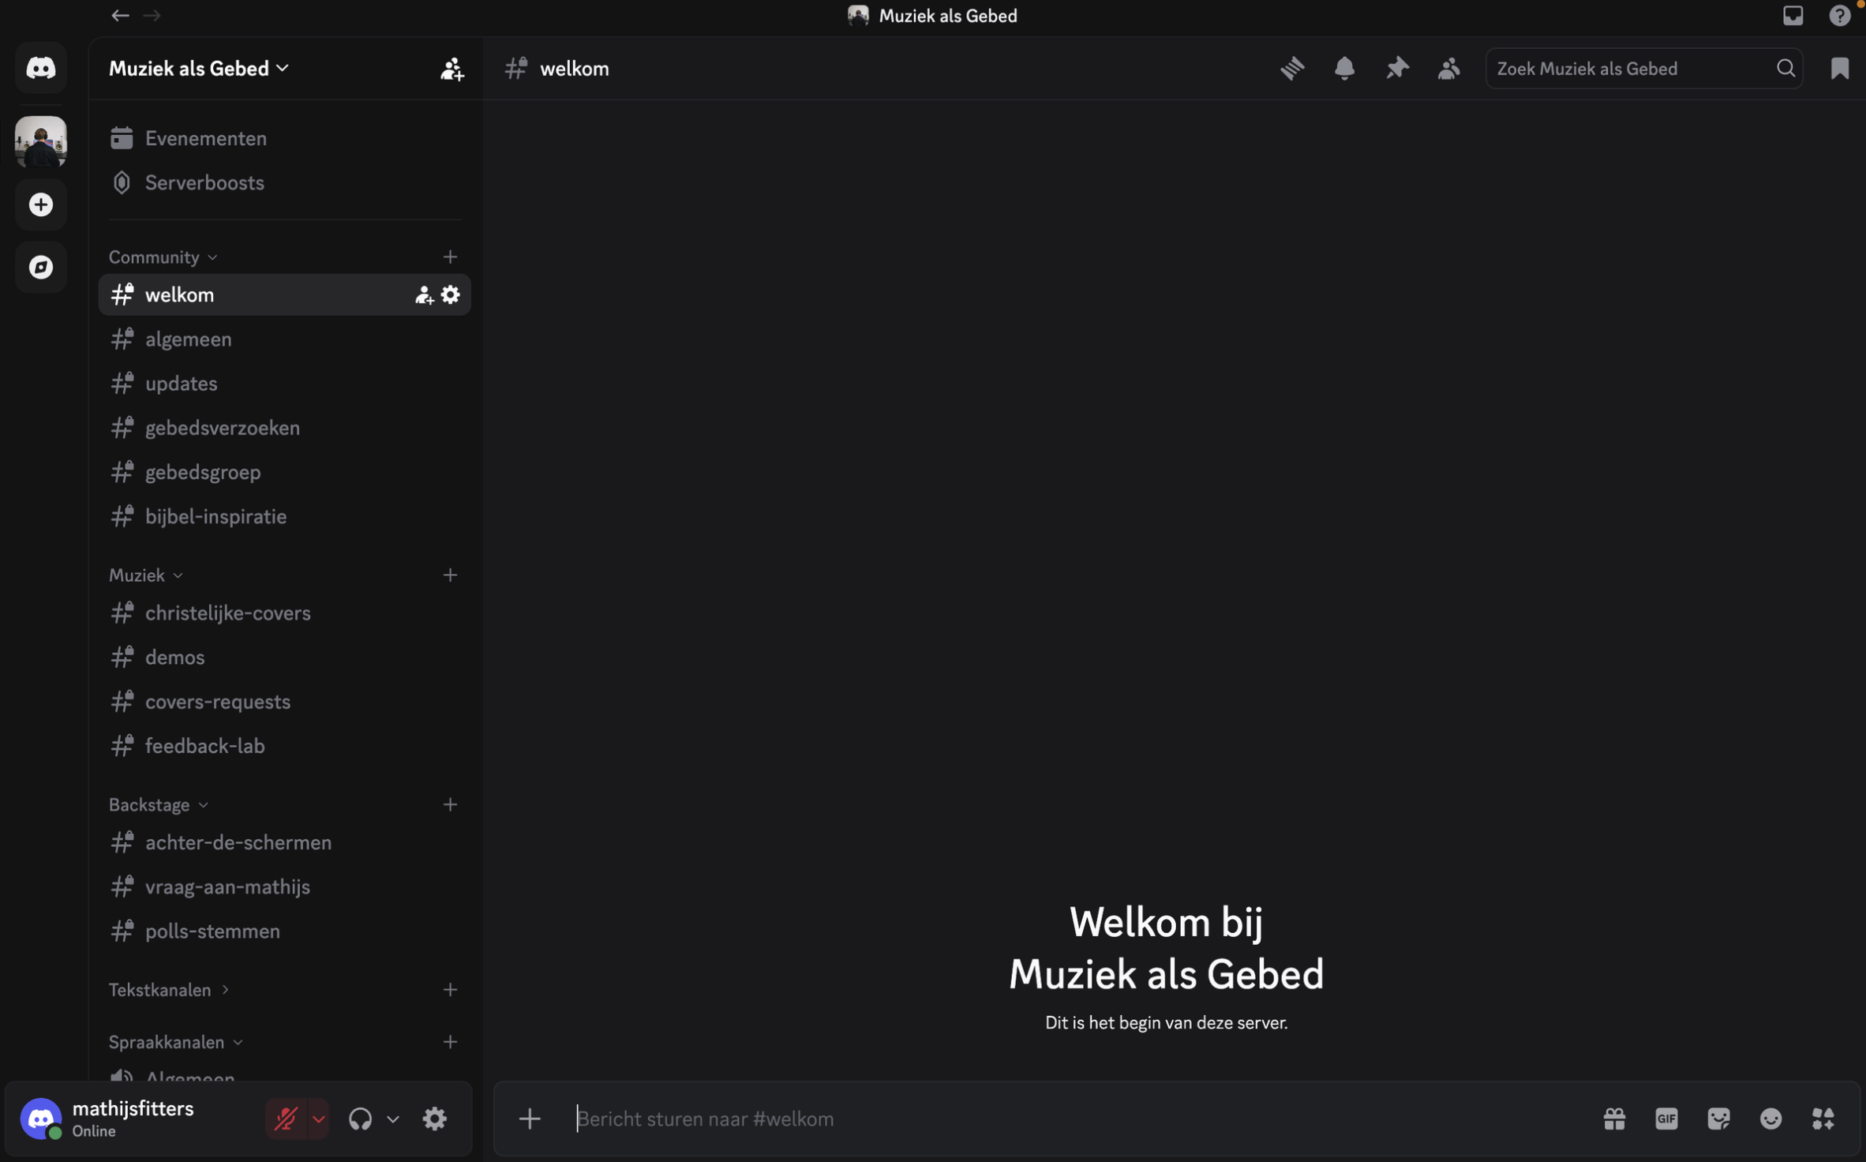Toggle microphone mute button
This screenshot has height=1162, width=1866.
pyautogui.click(x=286, y=1119)
